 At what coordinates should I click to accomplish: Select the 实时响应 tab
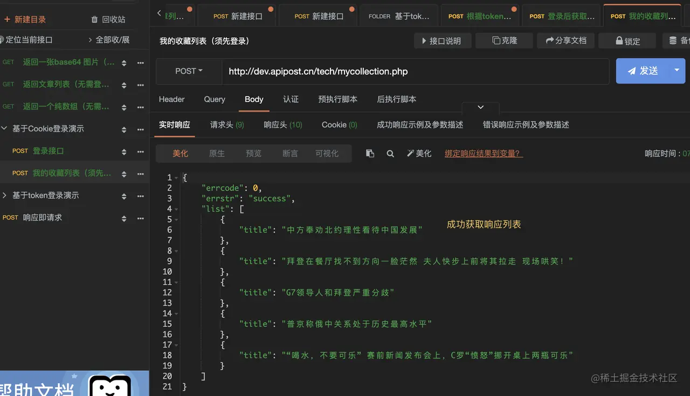pos(174,124)
